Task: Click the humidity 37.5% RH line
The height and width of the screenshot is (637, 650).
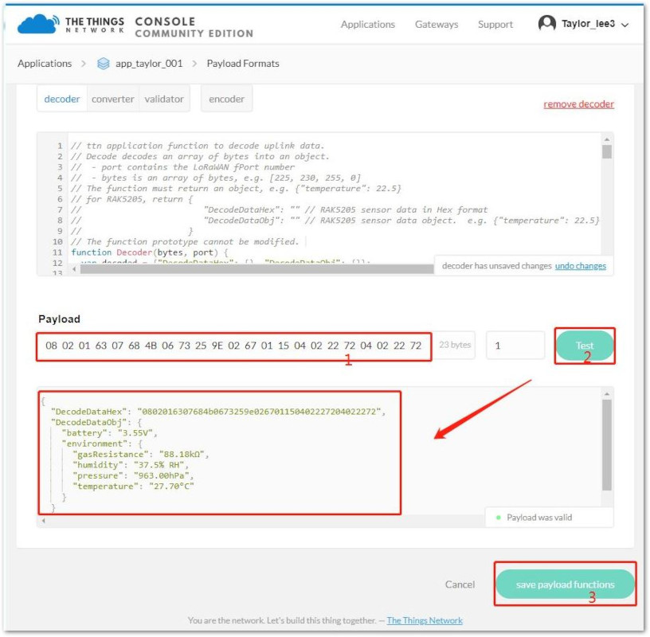Action: (130, 465)
